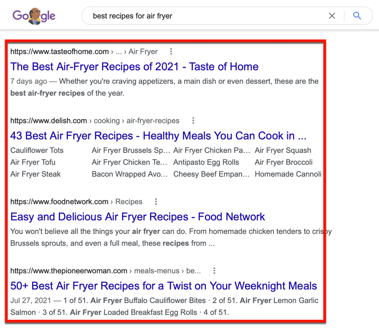379x329 pixels.
Task: Clear the search query using the X icon
Action: pos(332,16)
